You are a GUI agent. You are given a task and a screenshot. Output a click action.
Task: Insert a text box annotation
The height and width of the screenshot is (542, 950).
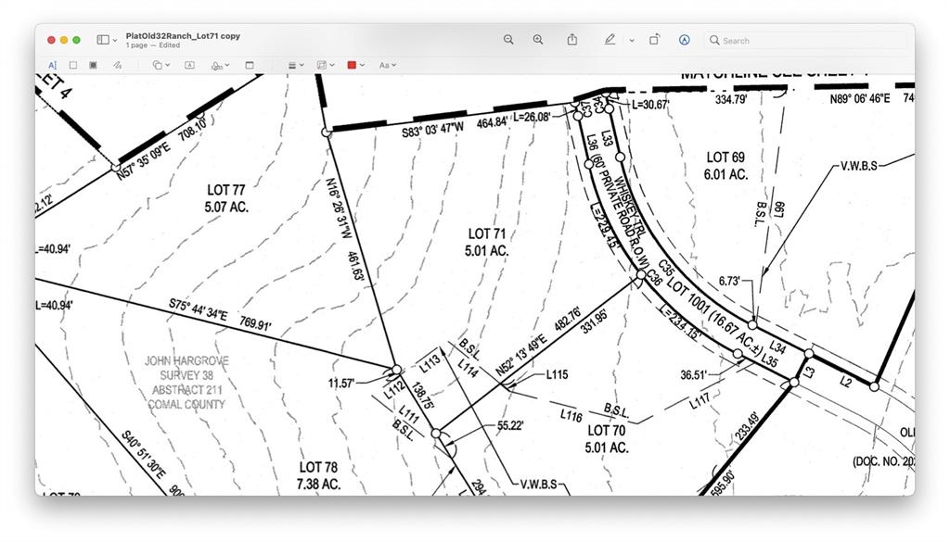tap(189, 66)
